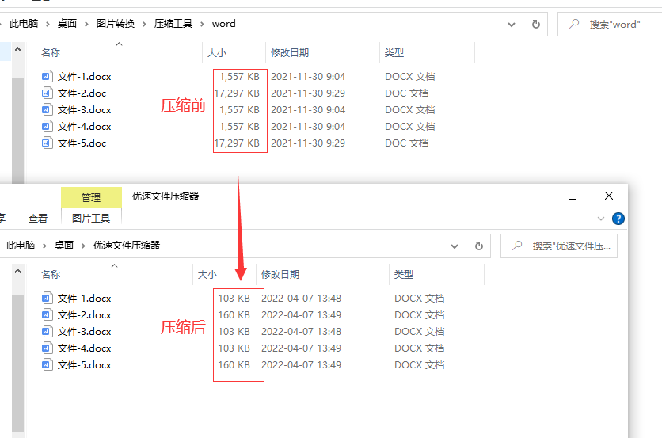Sort by 类型 column in the 优速文件压缩器 window
662x438 pixels.
coord(404,275)
